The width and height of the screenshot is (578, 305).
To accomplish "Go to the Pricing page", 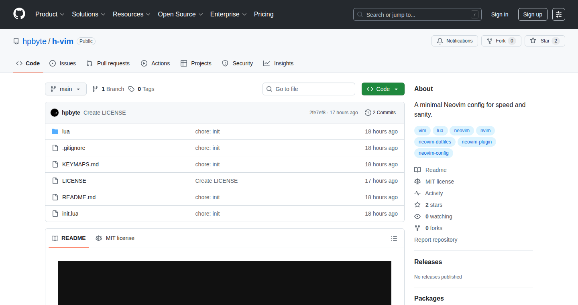I will pyautogui.click(x=264, y=14).
